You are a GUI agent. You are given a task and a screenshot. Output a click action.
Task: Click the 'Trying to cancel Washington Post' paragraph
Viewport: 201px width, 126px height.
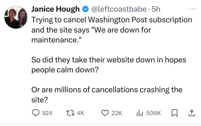[x=112, y=30]
